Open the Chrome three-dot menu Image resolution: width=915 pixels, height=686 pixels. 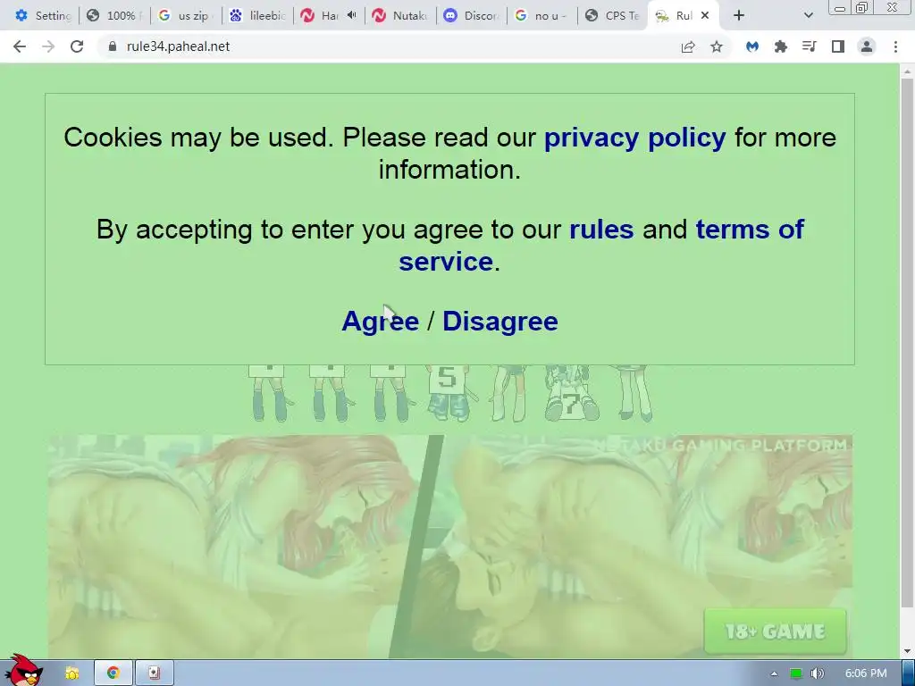point(895,46)
